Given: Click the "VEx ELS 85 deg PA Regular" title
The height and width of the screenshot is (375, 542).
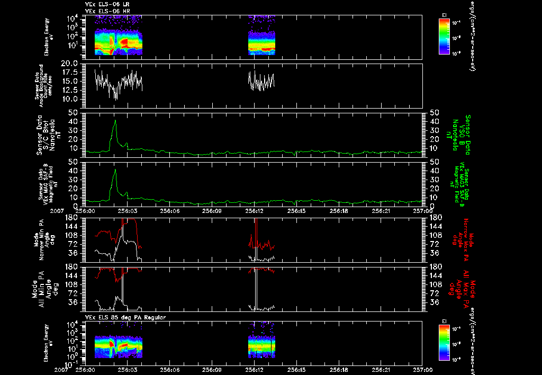Looking at the screenshot, I should tap(125, 317).
